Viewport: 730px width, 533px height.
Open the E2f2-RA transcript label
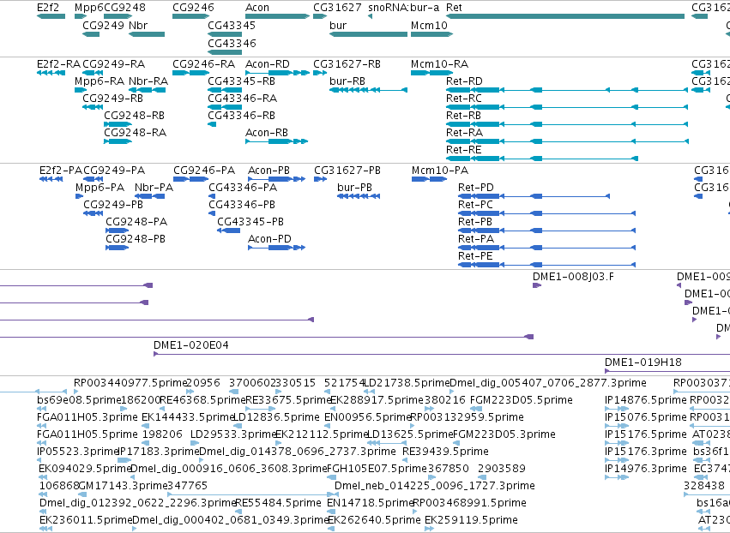pyautogui.click(x=58, y=63)
